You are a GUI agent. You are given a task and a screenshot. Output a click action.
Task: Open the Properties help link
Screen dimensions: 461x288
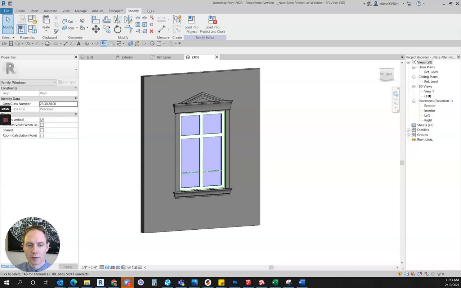pyautogui.click(x=8, y=266)
